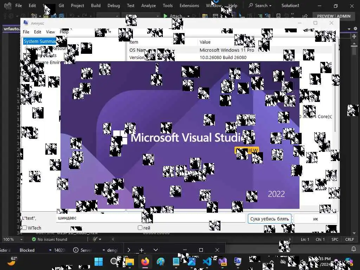Click the bookmark icon in Visual Studio toolbar
This screenshot has width=360, height=270.
(x=278, y=16)
